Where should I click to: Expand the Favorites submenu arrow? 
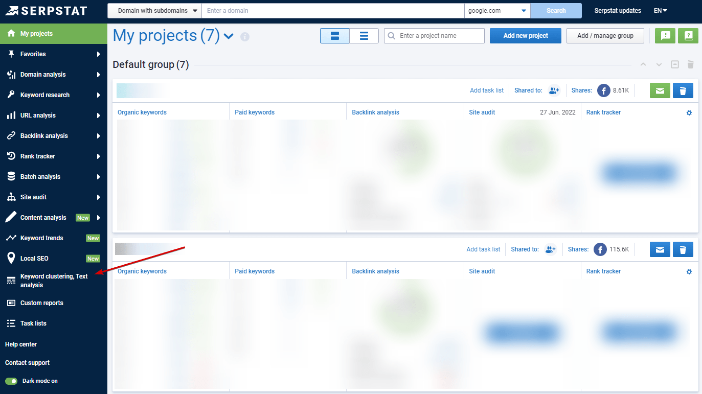tap(98, 54)
